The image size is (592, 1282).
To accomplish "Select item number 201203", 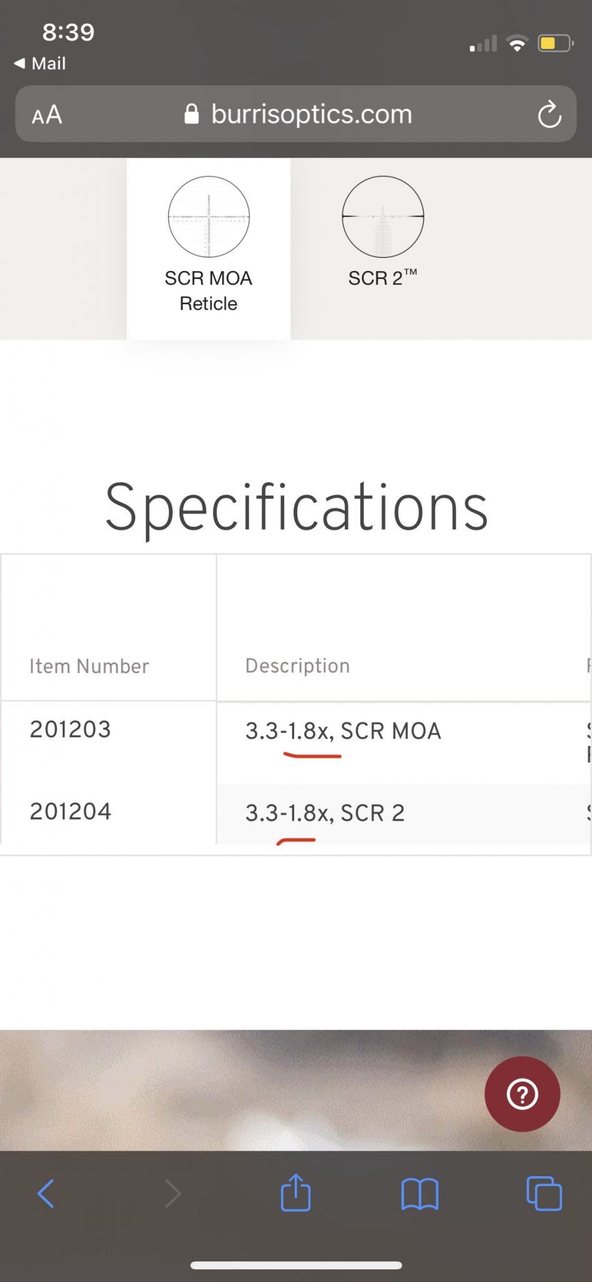I will click(x=70, y=729).
